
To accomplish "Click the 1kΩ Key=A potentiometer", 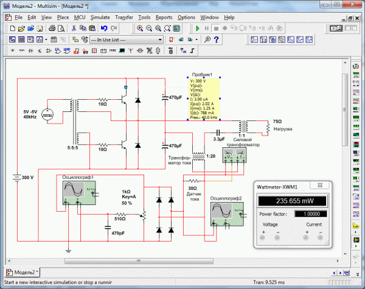I will [x=144, y=215].
